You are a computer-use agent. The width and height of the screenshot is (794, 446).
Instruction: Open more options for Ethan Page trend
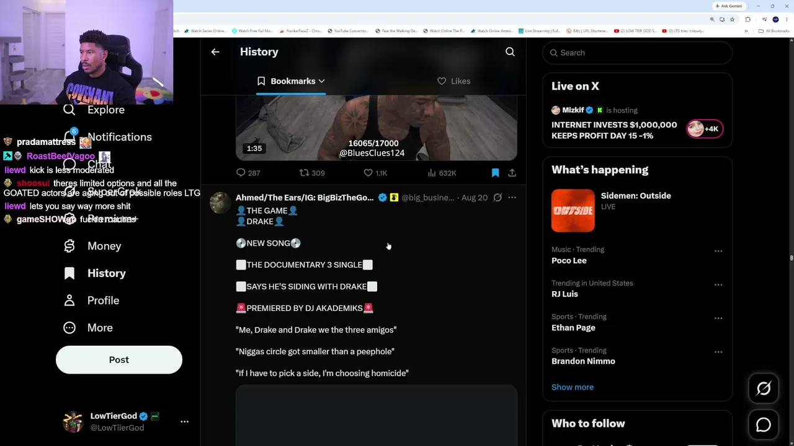[x=718, y=318]
